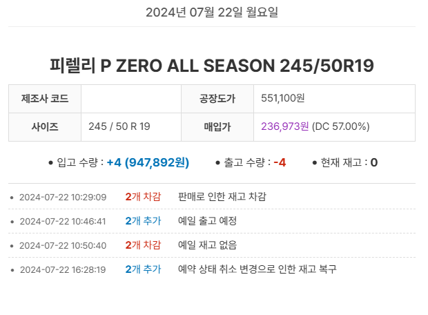Open the 판매로 인한 재고 차감 log entry
The width and height of the screenshot is (428, 315).
(222, 197)
